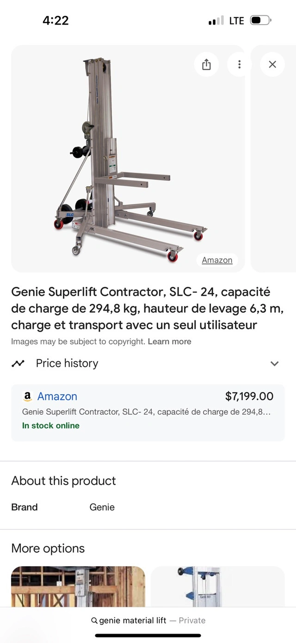296x643 pixels.
Task: Tap the cellular signal bars icon
Action: [216, 20]
